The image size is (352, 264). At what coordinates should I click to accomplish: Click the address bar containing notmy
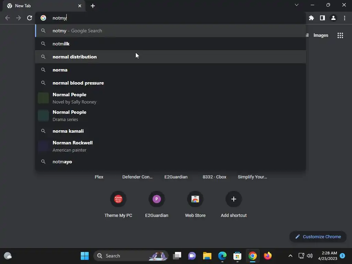[x=170, y=18]
